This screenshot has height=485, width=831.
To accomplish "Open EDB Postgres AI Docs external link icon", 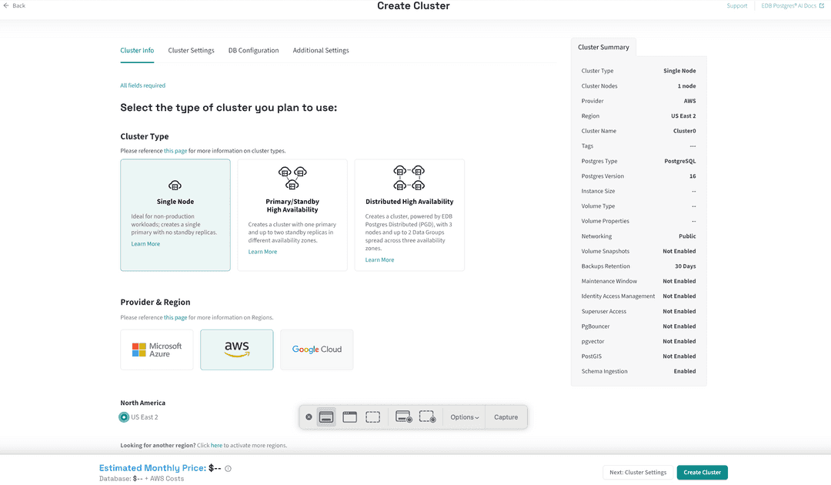I will [x=823, y=5].
